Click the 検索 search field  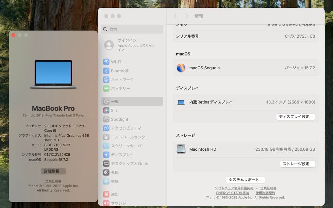tap(132, 29)
